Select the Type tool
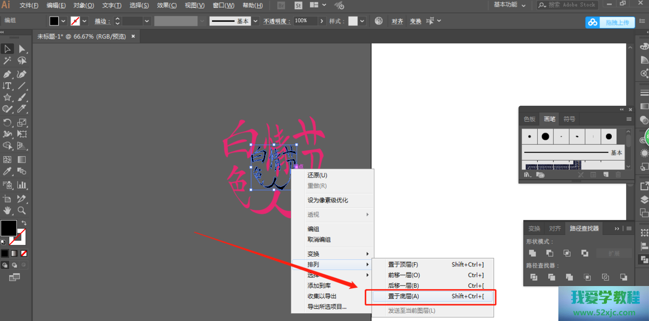649x321 pixels. pos(7,86)
